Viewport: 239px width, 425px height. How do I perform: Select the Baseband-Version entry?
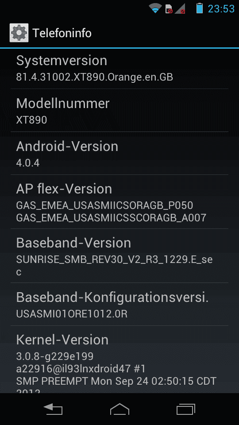tap(119, 255)
